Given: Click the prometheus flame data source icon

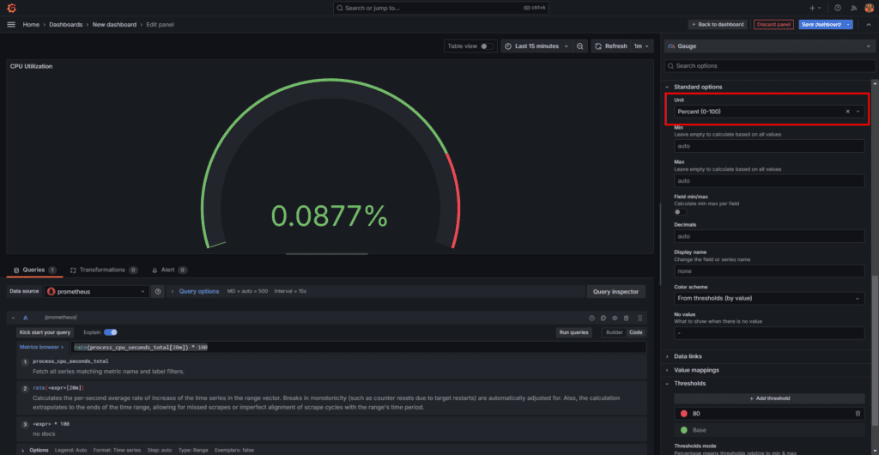Looking at the screenshot, I should pos(52,291).
